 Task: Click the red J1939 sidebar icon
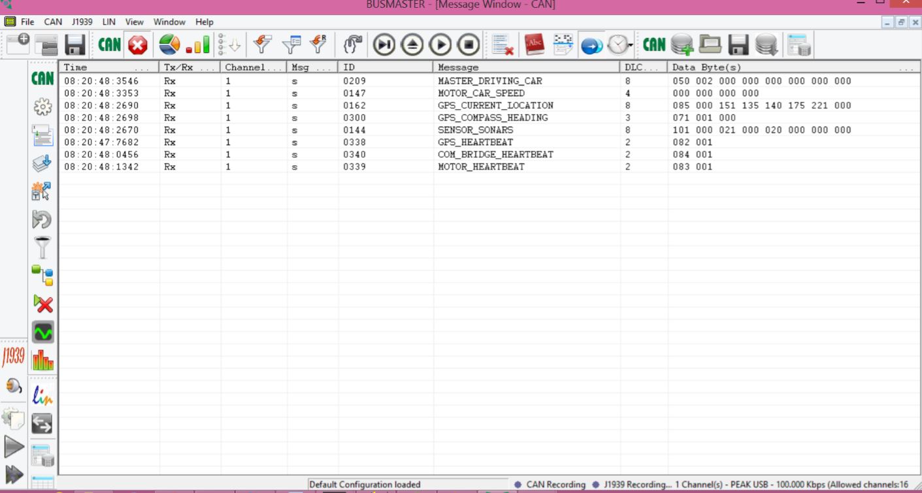[x=13, y=357]
